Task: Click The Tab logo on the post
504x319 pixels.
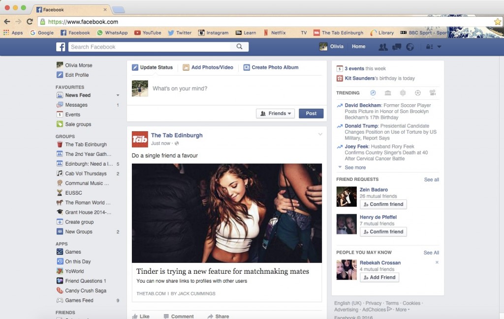Action: [x=140, y=139]
